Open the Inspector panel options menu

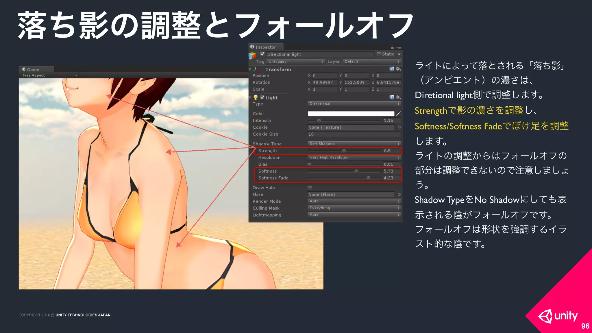pyautogui.click(x=399, y=48)
